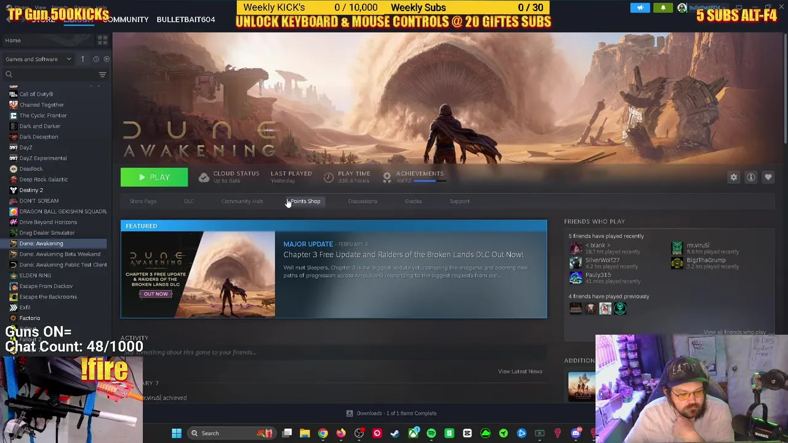Click the View Latest News link
This screenshot has height=443, width=788.
(x=520, y=372)
